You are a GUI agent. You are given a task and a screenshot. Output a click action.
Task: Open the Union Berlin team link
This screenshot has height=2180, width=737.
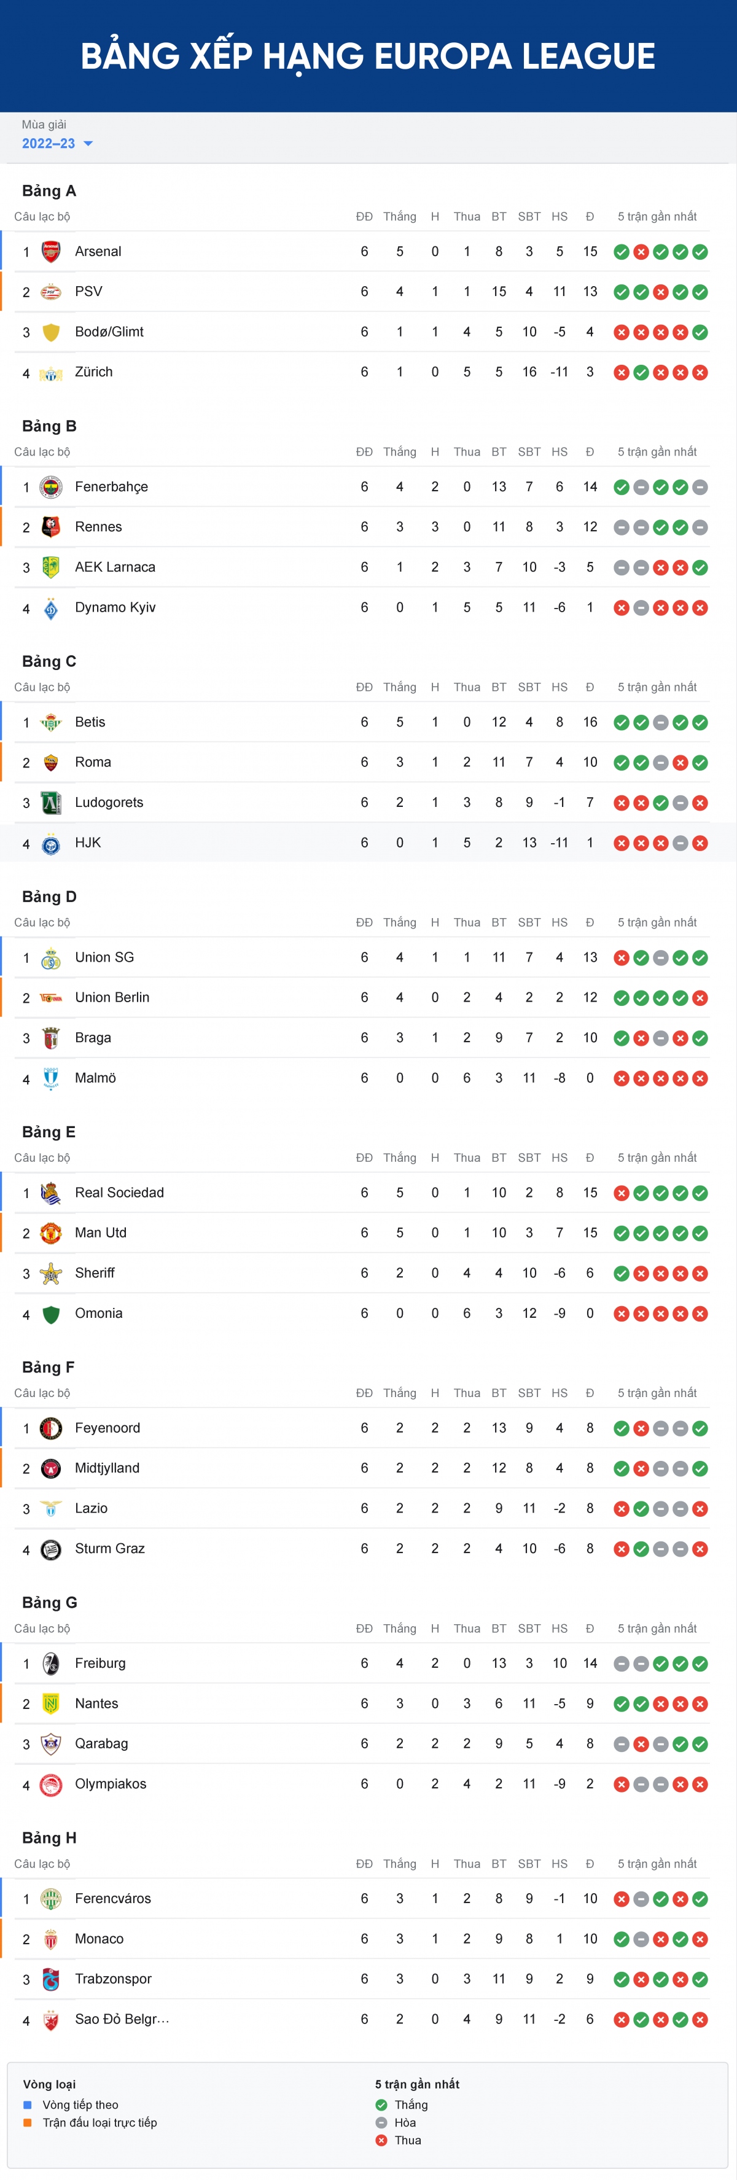(x=112, y=998)
